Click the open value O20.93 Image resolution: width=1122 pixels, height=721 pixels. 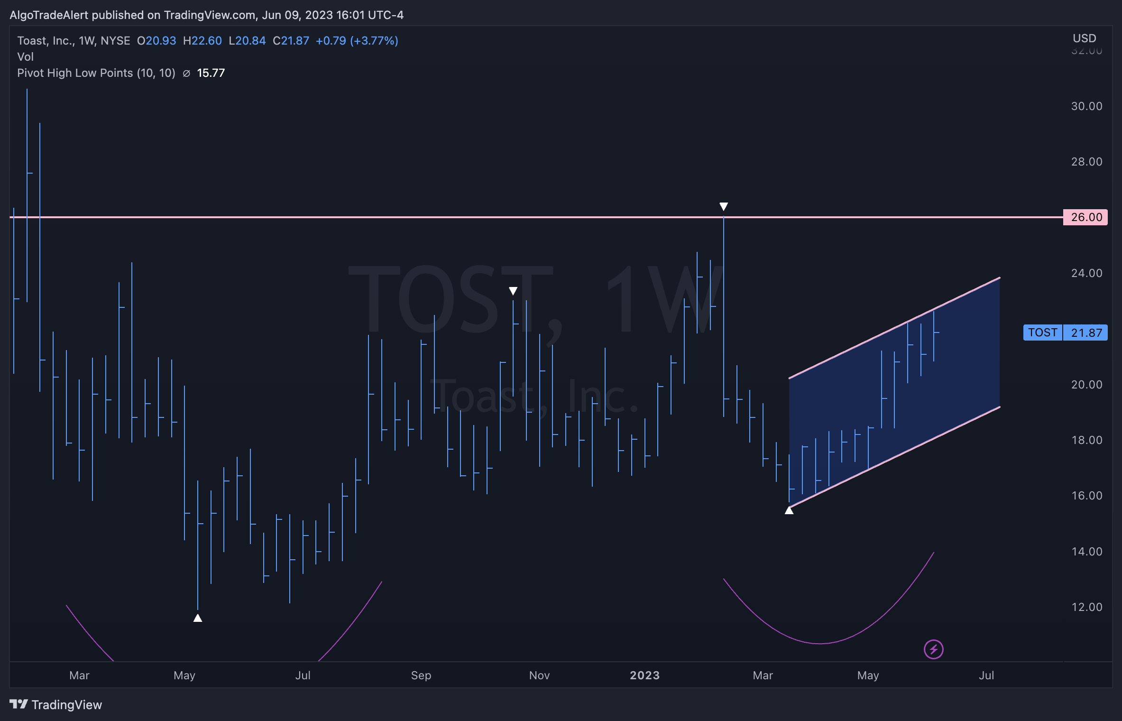(156, 41)
